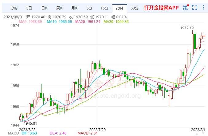Open the 打开金投网APP link
Screen dimensions: 208x136
point(161,8)
